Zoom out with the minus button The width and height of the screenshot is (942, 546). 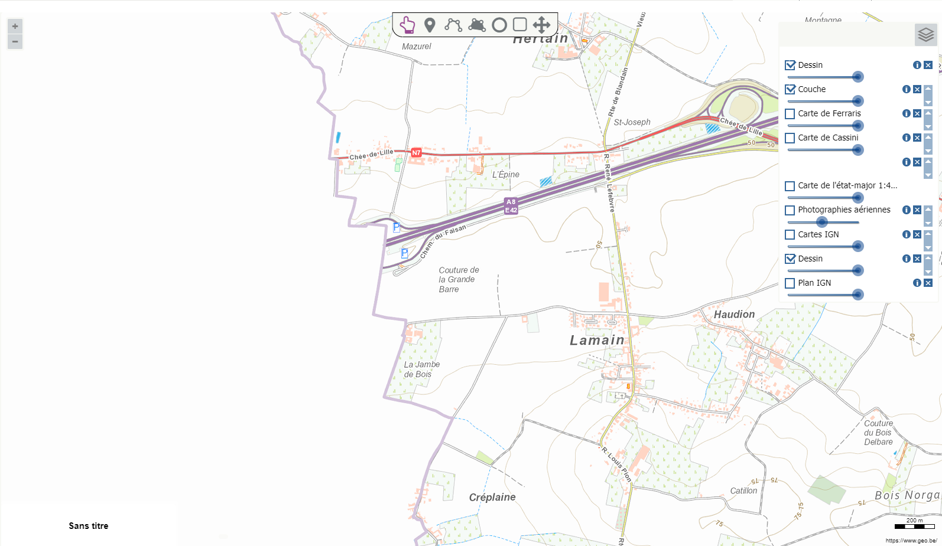click(15, 41)
